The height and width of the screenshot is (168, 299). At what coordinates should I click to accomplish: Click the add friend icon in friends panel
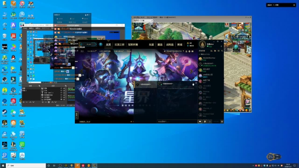click(211, 51)
